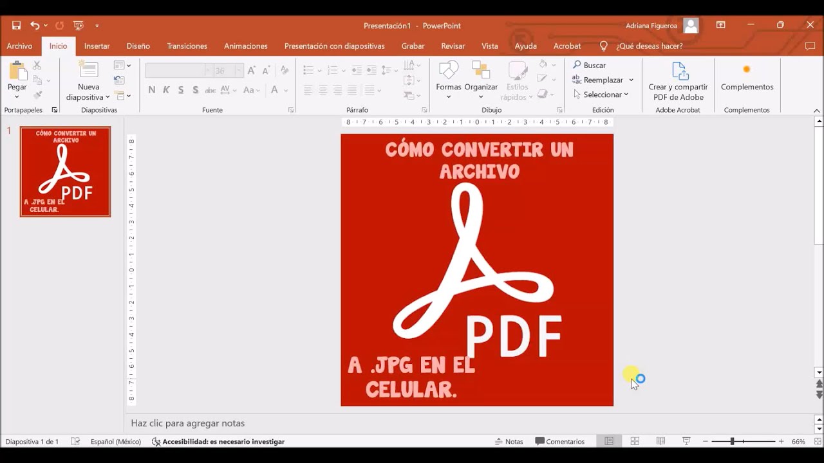Open reading view icon
Image resolution: width=824 pixels, height=463 pixels.
660,441
